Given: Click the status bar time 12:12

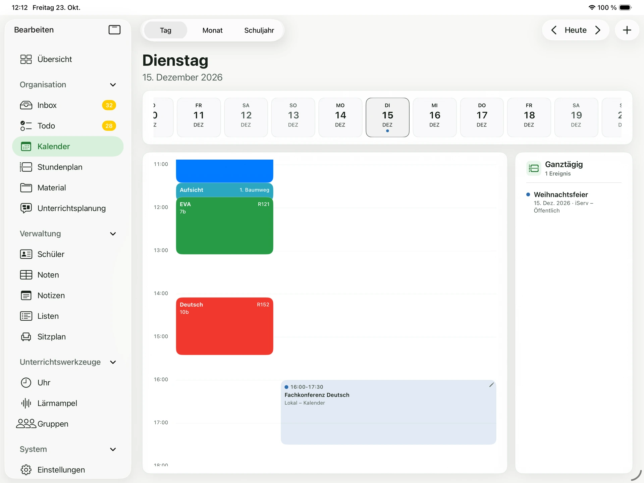Looking at the screenshot, I should pyautogui.click(x=19, y=7).
